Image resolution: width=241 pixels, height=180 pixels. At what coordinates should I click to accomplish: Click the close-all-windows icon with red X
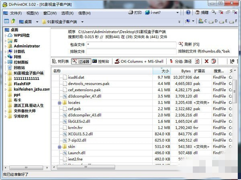[221, 12]
